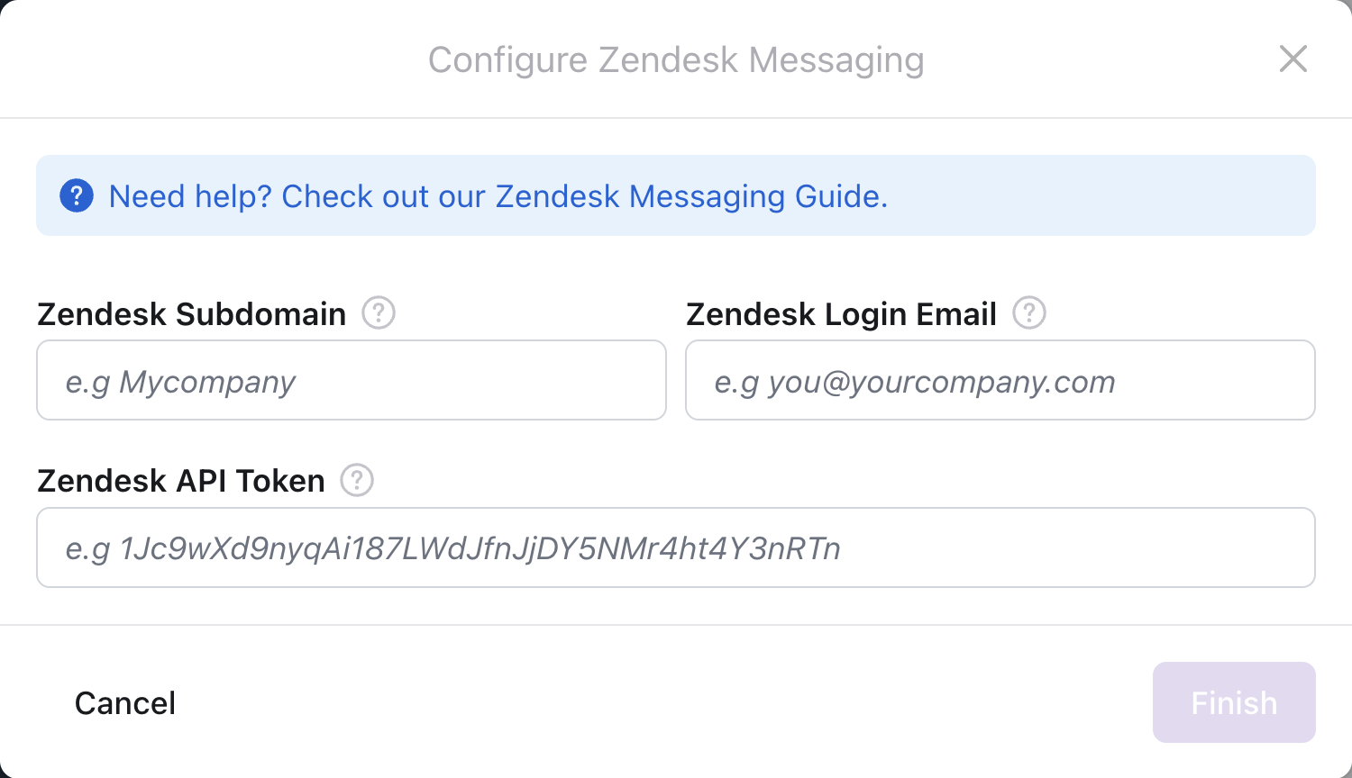The image size is (1352, 778).
Task: Close the Configure Zendesk Messaging dialog
Action: click(x=1293, y=59)
